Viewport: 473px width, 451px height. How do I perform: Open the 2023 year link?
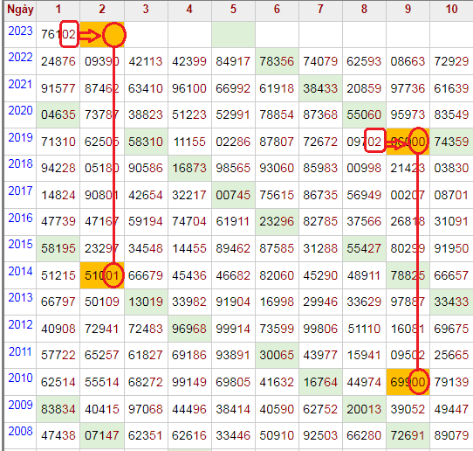click(x=20, y=31)
